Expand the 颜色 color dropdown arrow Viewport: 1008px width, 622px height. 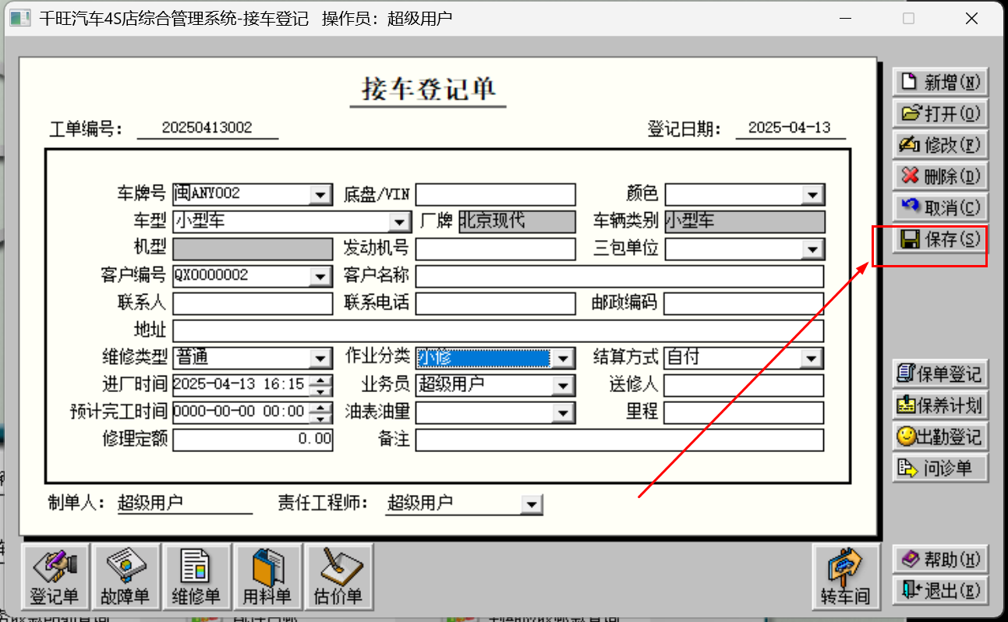pos(812,194)
